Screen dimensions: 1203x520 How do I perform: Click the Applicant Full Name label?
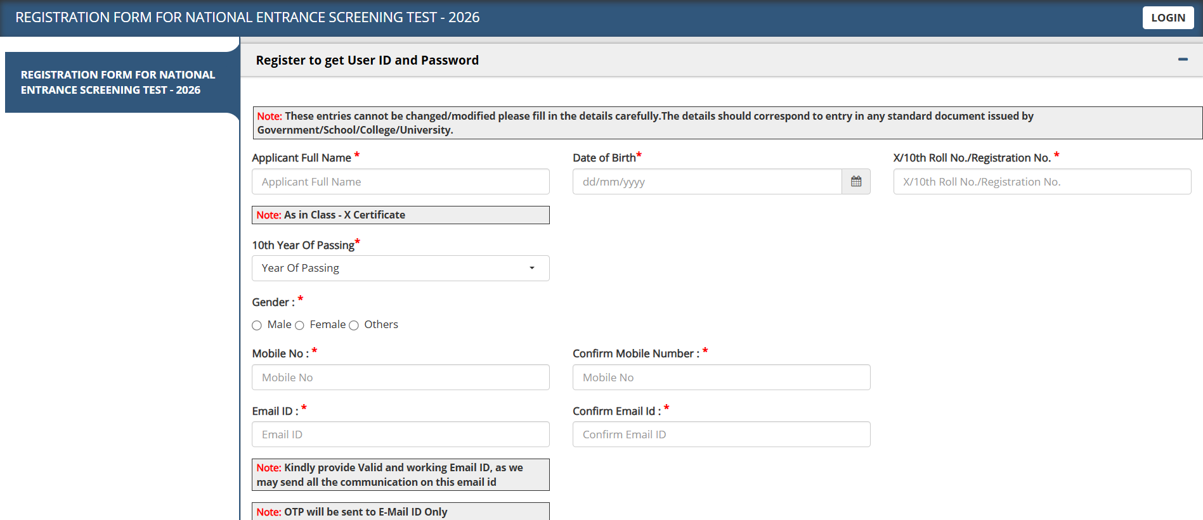[301, 158]
